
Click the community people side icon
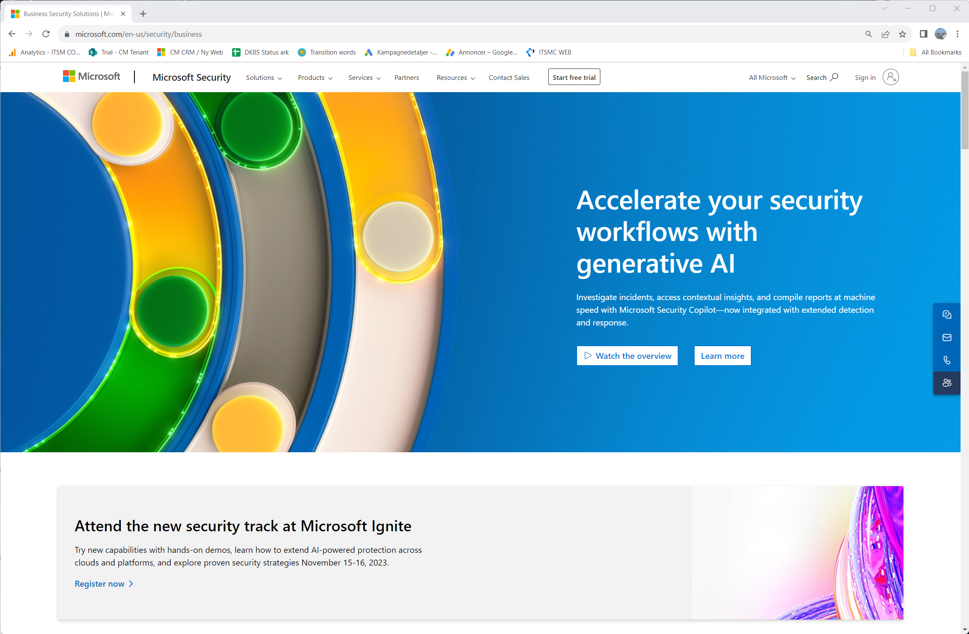[x=947, y=383]
